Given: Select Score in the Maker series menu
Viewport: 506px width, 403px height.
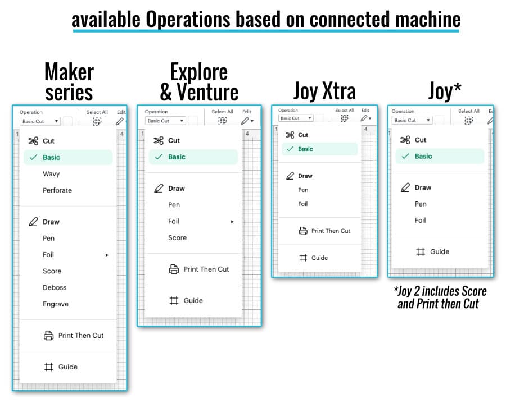Looking at the screenshot, I should click(x=52, y=271).
